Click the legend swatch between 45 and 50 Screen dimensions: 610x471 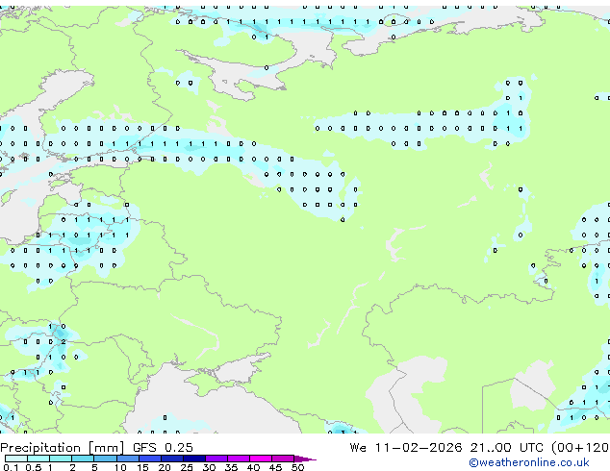click(x=283, y=459)
